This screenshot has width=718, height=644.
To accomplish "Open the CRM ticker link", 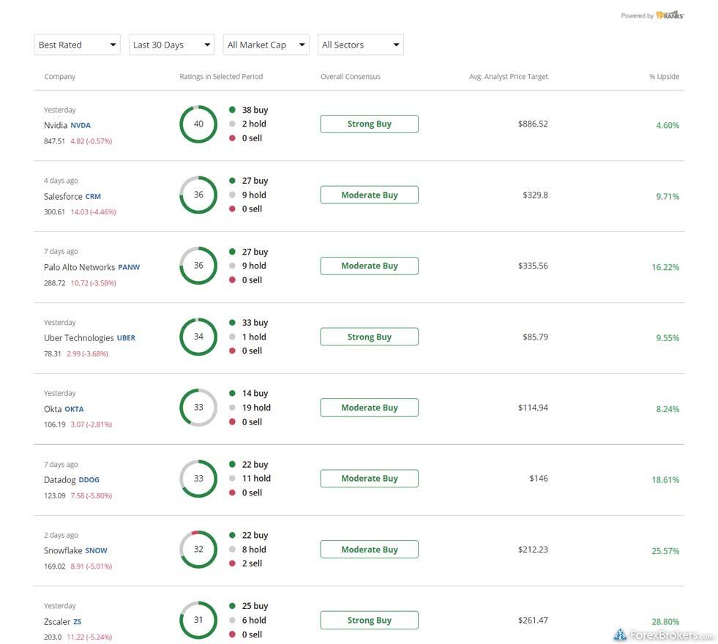I will [x=93, y=197].
